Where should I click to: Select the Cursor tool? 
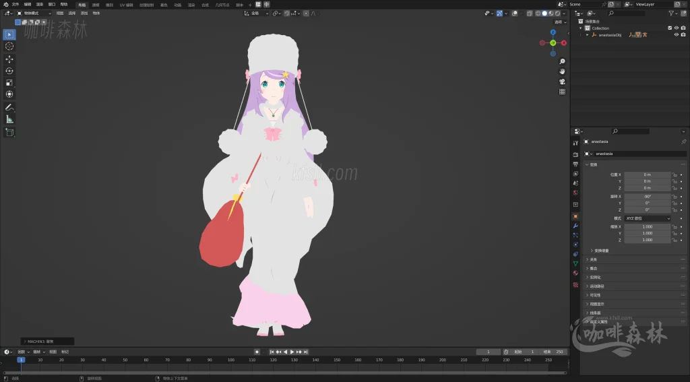point(9,46)
